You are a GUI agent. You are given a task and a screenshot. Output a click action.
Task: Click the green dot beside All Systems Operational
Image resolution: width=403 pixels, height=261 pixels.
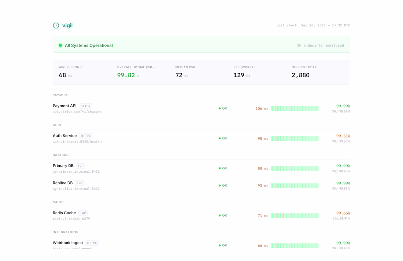pyautogui.click(x=60, y=45)
